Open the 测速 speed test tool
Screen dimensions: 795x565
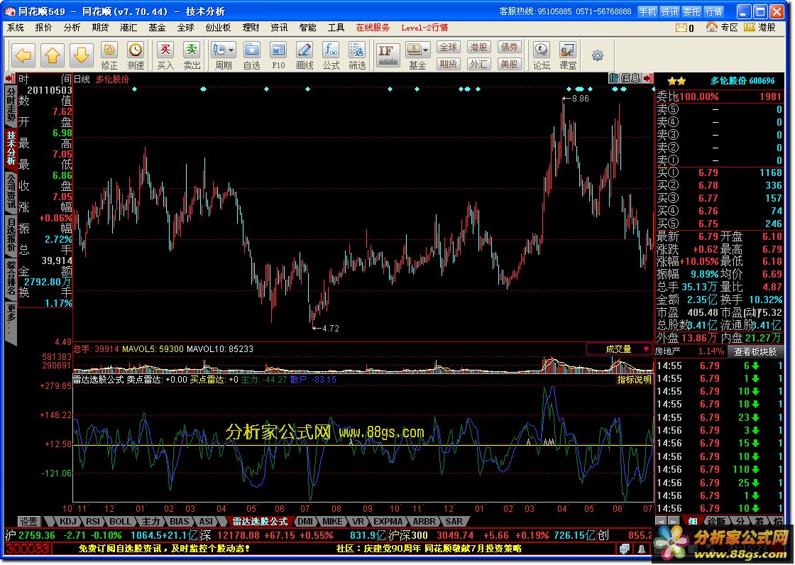pyautogui.click(x=136, y=56)
